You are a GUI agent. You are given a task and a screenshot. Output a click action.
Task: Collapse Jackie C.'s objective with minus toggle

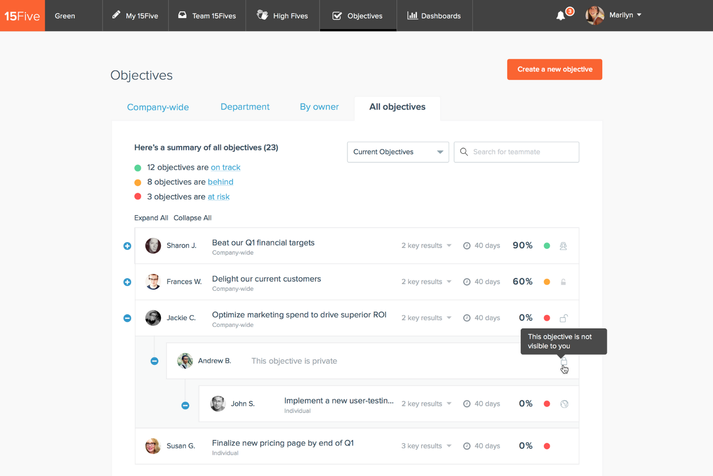point(127,318)
